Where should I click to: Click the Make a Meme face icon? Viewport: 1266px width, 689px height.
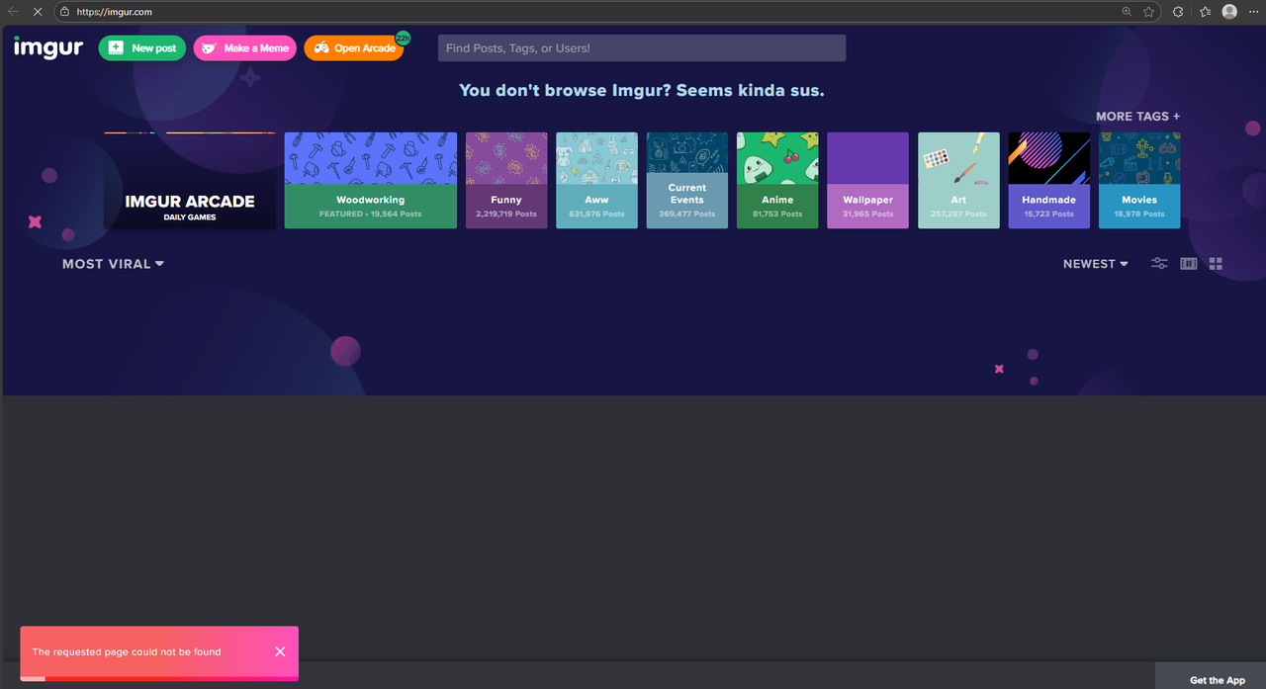click(x=209, y=47)
